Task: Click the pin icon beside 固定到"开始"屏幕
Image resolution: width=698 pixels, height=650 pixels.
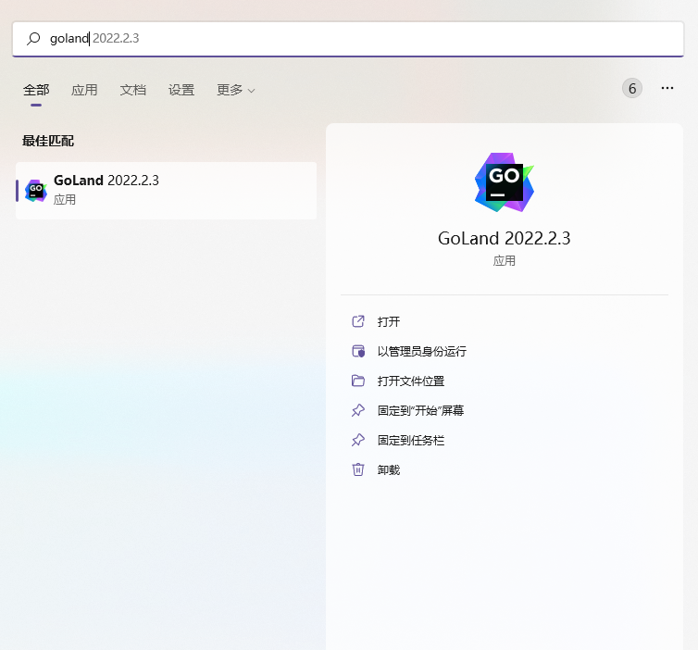Action: click(x=358, y=410)
